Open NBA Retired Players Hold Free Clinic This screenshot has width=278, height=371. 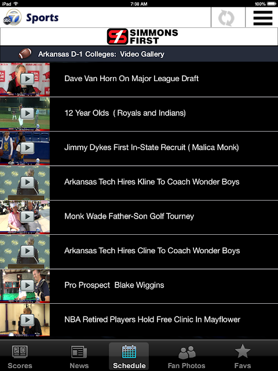pos(152,319)
